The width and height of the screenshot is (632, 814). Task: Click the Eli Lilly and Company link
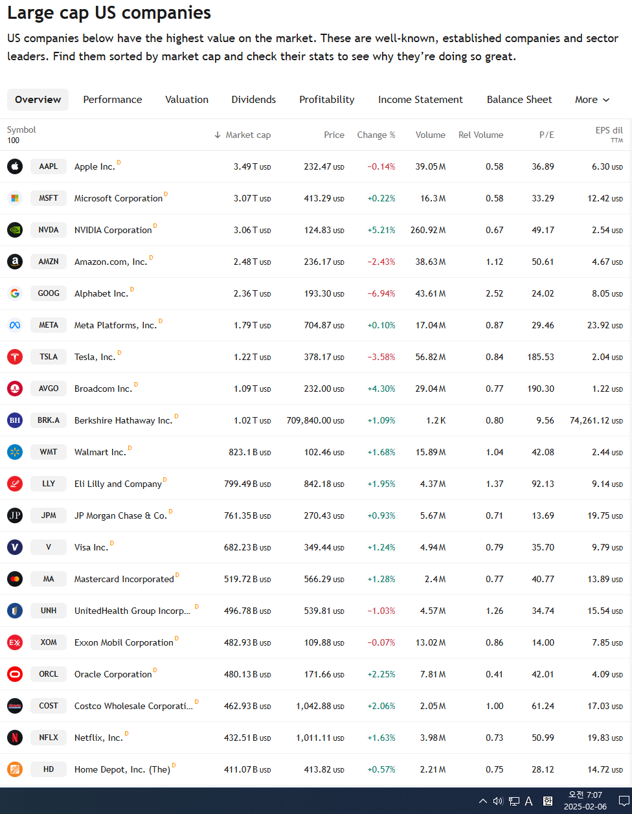pyautogui.click(x=118, y=484)
